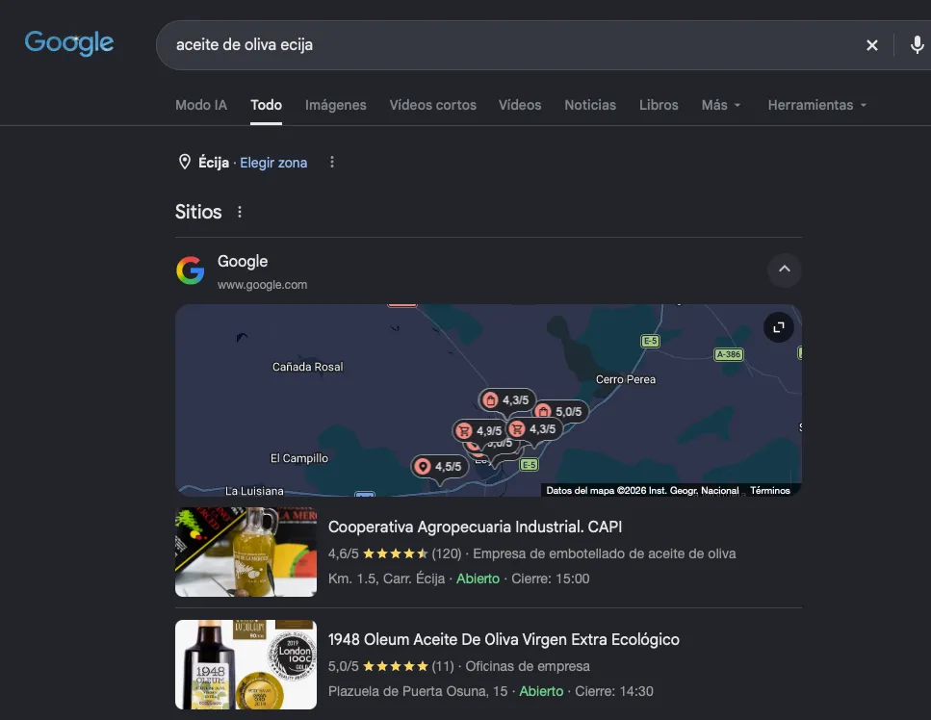Select the 4,5/5 location map pin
Viewport: 931px width, 720px height.
pyautogui.click(x=440, y=467)
